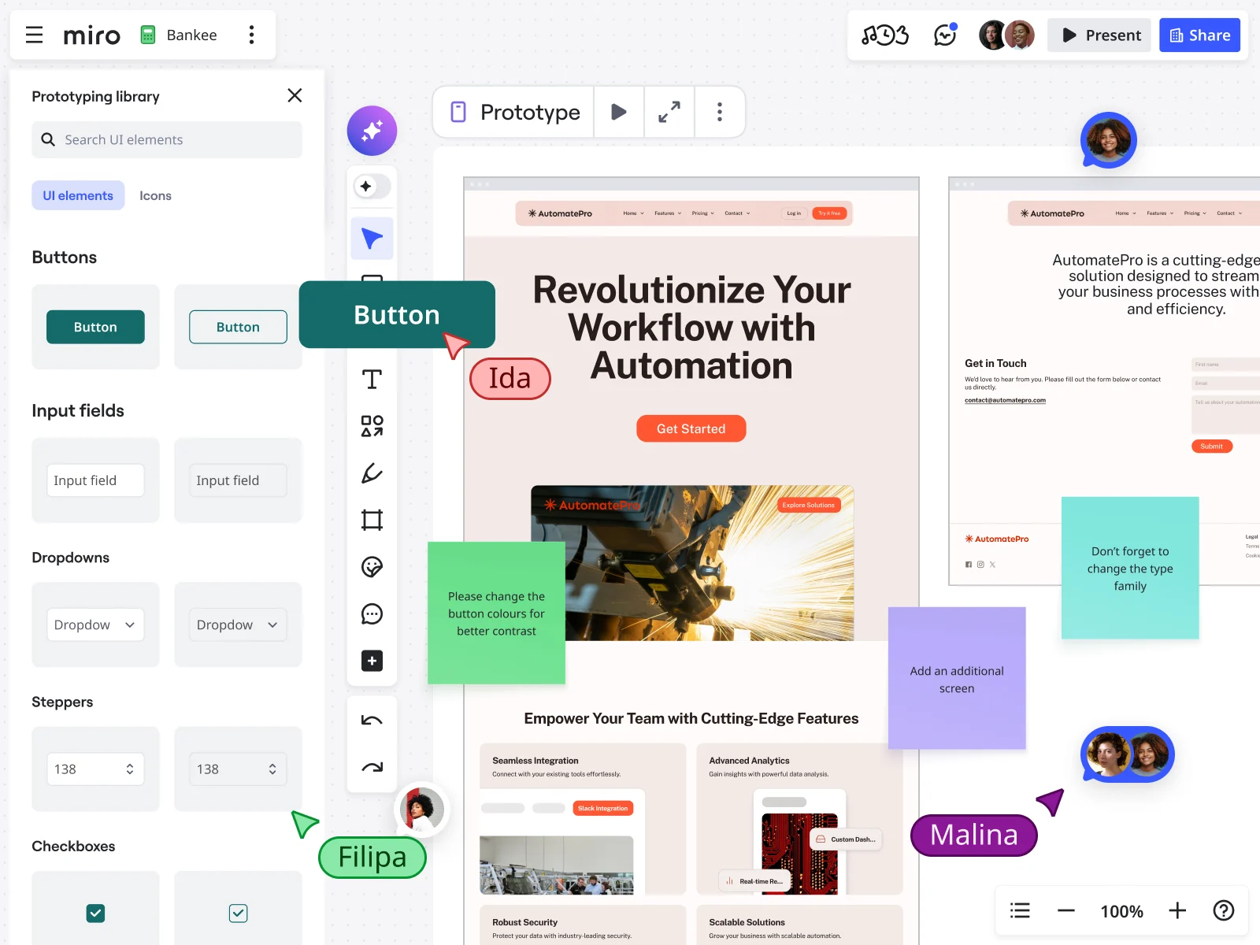The height and width of the screenshot is (945, 1260).
Task: Open the help question mark
Action: (1224, 911)
